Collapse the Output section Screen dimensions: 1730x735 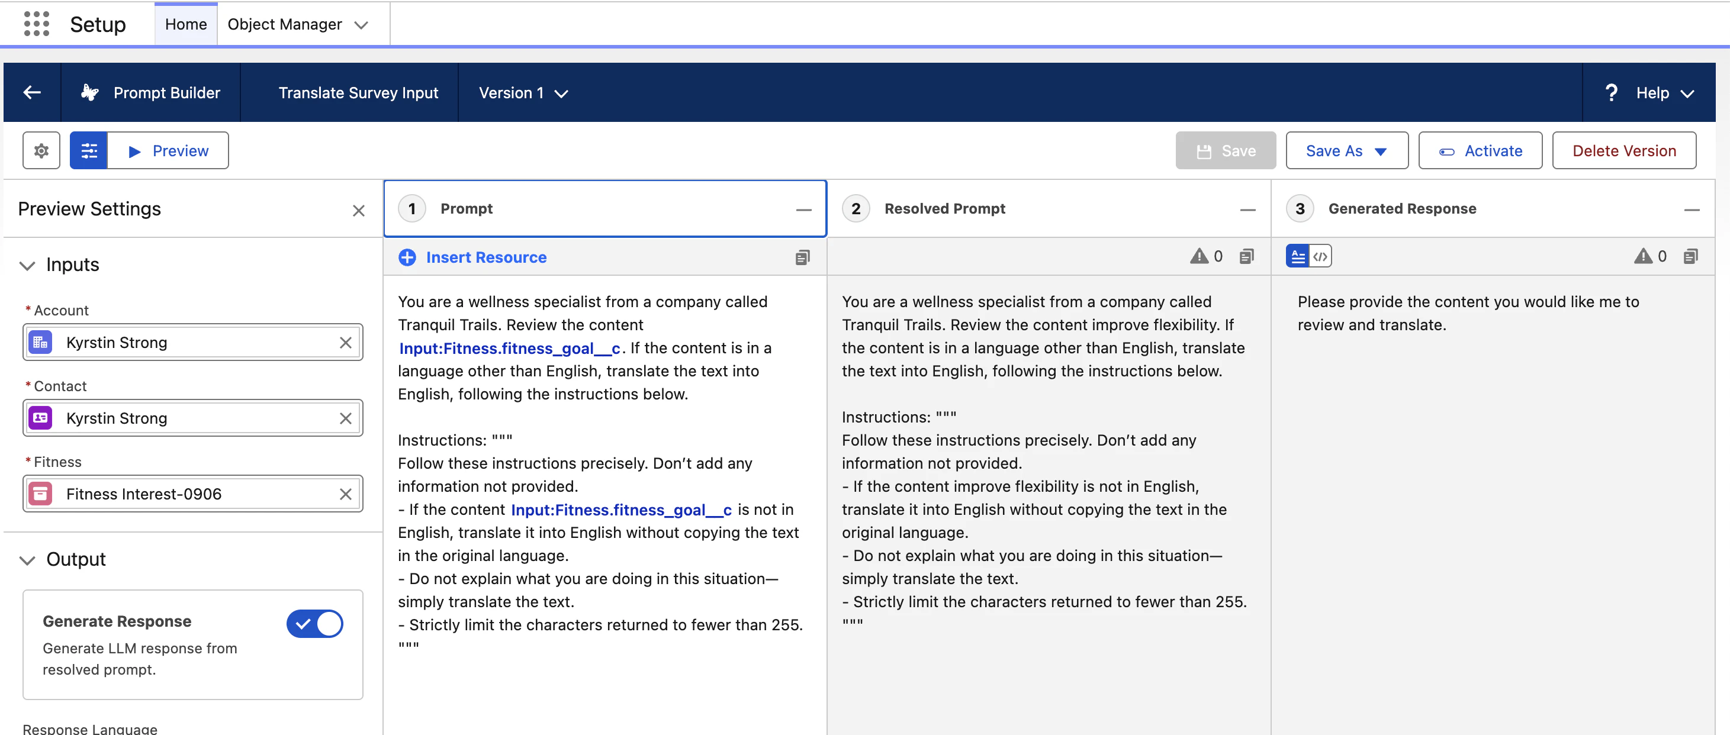tap(27, 560)
